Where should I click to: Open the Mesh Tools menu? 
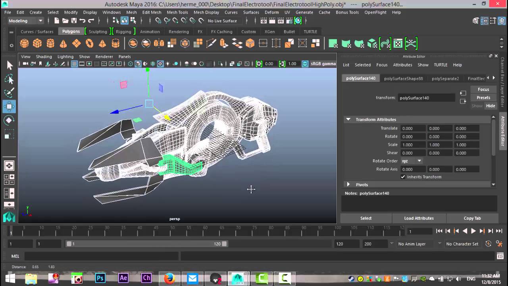point(177,12)
